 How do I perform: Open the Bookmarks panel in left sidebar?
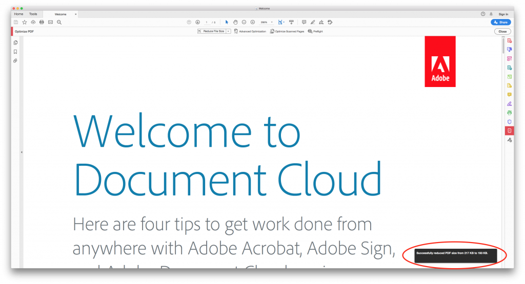[x=15, y=52]
